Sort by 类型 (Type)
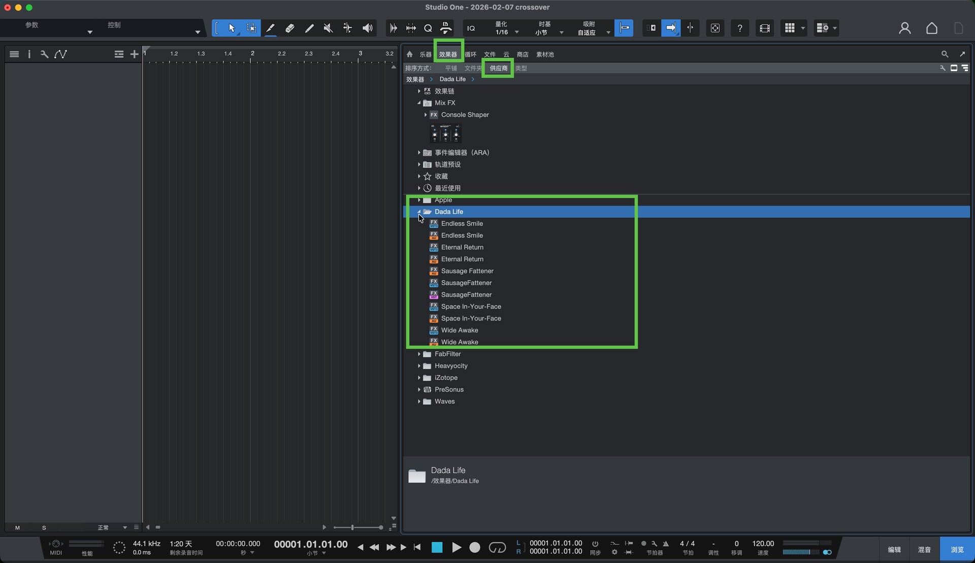 pyautogui.click(x=521, y=68)
